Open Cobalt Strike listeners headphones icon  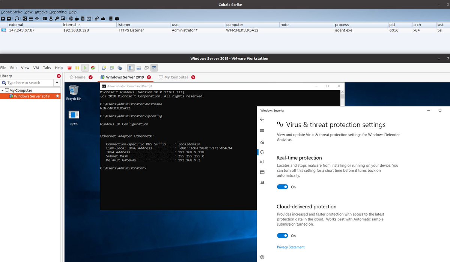(17, 19)
